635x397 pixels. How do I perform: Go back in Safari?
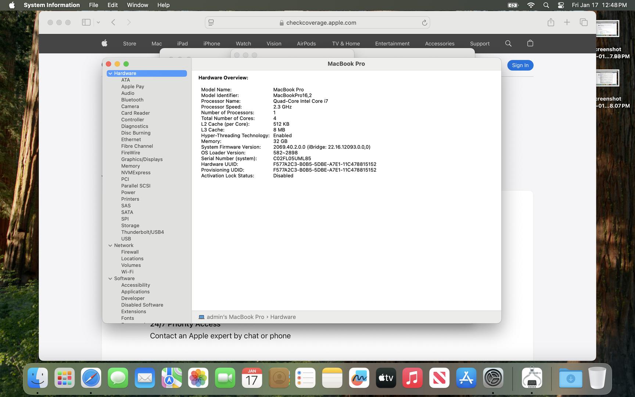click(x=113, y=22)
